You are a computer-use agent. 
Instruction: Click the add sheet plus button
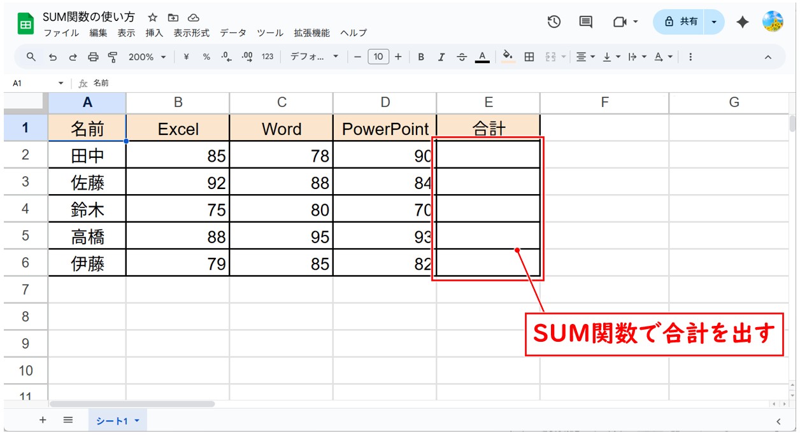click(43, 420)
